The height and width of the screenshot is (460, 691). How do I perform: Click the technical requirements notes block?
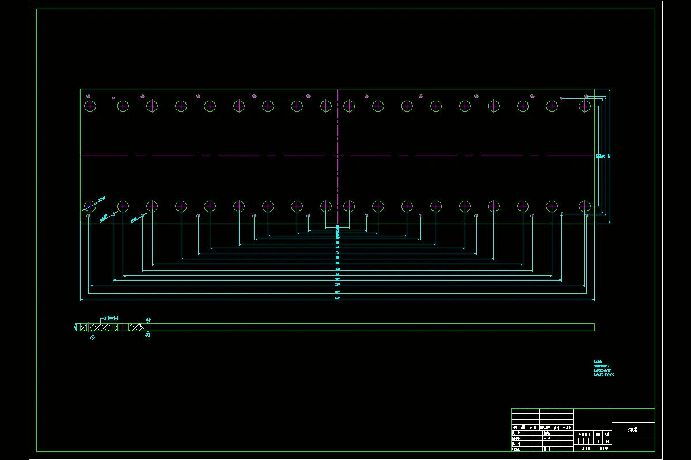604,368
